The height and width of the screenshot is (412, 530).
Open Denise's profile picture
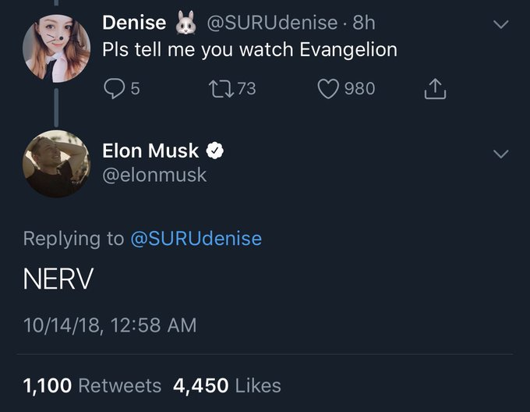(56, 48)
